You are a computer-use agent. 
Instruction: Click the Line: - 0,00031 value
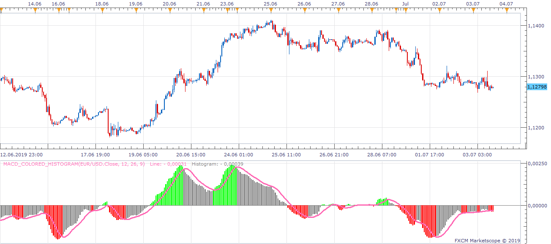click(x=169, y=164)
